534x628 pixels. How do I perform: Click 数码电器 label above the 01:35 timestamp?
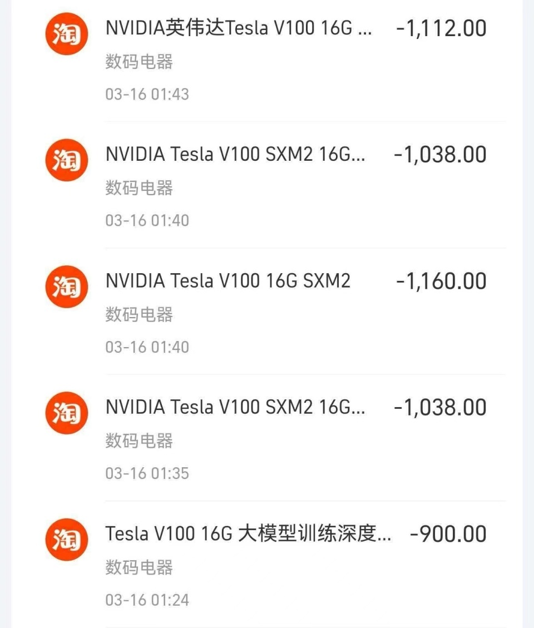click(139, 441)
